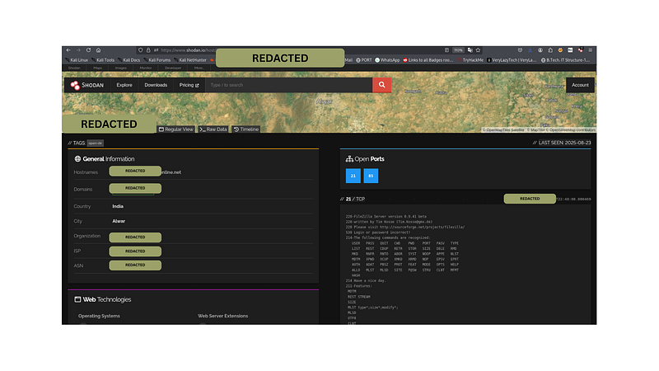Open the extensions puzzle icon
The width and height of the screenshot is (659, 371).
coord(550,50)
